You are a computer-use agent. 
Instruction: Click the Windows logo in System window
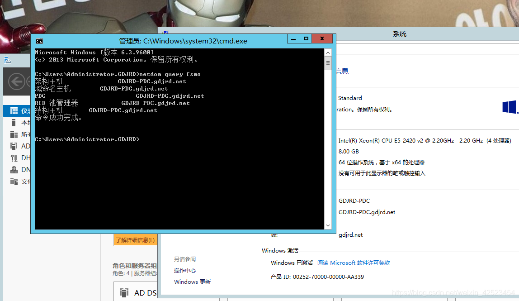pyautogui.click(x=509, y=107)
